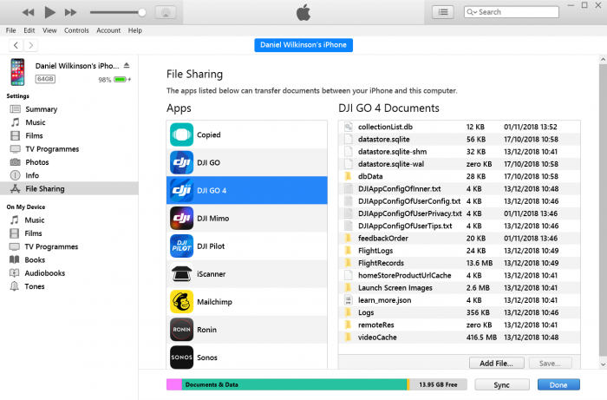Image resolution: width=607 pixels, height=400 pixels.
Task: Open the View menu
Action: click(49, 30)
